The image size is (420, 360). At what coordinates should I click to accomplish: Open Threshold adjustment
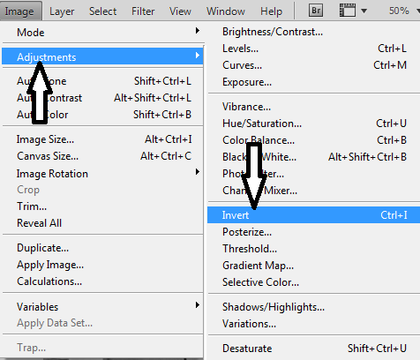[313, 249]
